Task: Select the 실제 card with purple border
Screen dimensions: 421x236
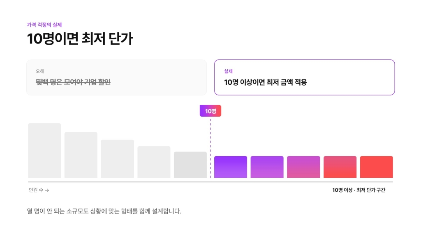Action: pyautogui.click(x=305, y=77)
